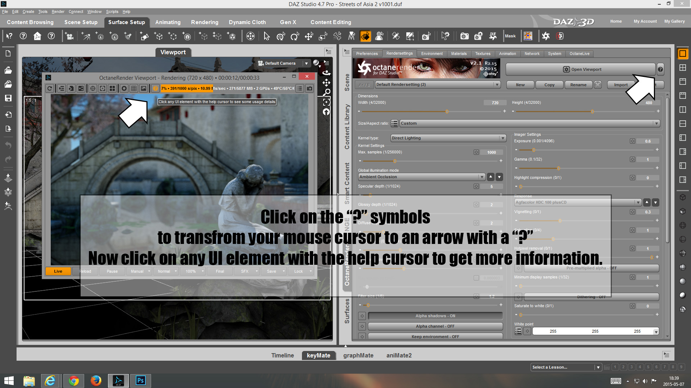Click the orange help cursor icon in OctaneRender Viewport

coord(155,88)
